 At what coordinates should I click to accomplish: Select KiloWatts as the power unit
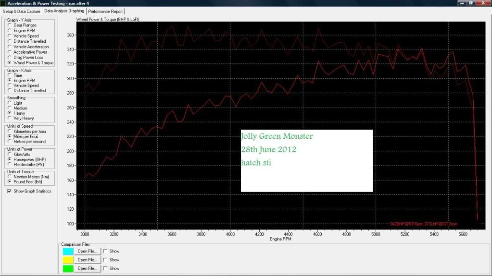(10, 154)
